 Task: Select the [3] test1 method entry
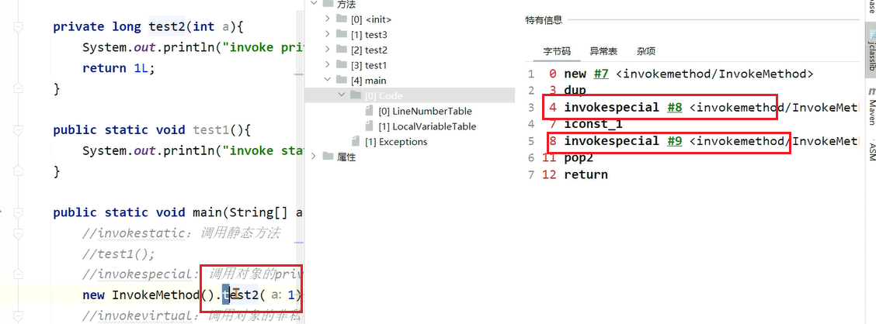click(x=369, y=65)
